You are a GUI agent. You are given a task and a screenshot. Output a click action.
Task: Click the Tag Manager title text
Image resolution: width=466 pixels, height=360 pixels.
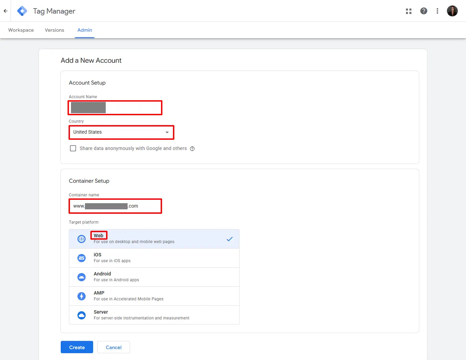54,11
